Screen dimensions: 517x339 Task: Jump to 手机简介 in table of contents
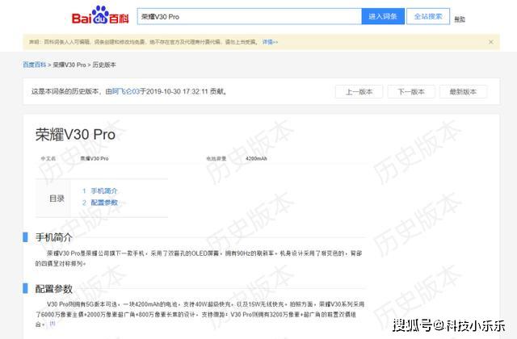click(x=104, y=190)
